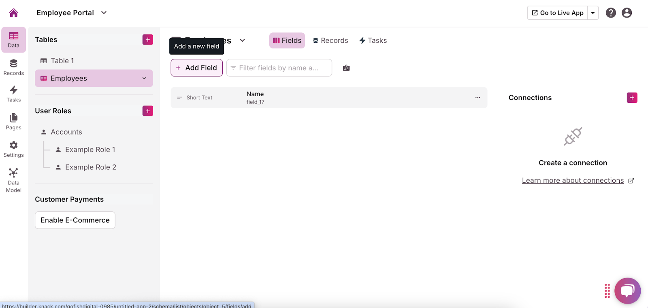Click the Add Field button

click(x=197, y=68)
